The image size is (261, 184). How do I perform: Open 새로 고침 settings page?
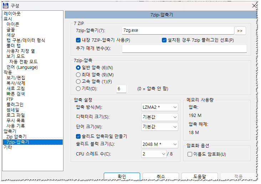coord(16,88)
